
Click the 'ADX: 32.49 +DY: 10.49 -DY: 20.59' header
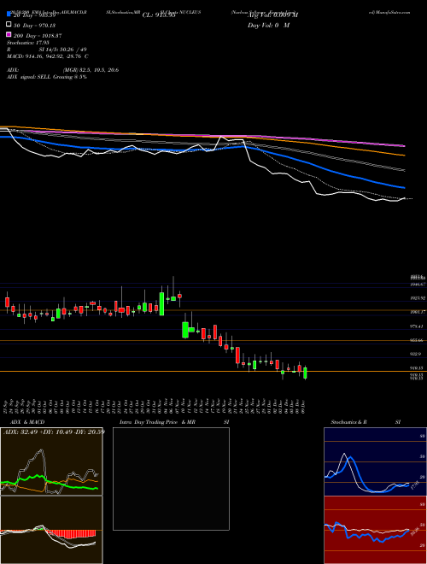pyautogui.click(x=54, y=432)
